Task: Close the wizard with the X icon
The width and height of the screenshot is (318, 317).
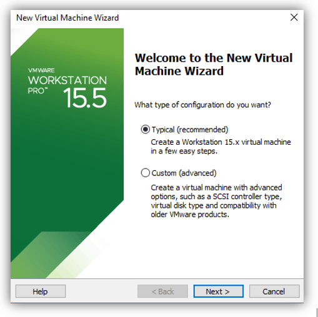Action: click(x=294, y=17)
